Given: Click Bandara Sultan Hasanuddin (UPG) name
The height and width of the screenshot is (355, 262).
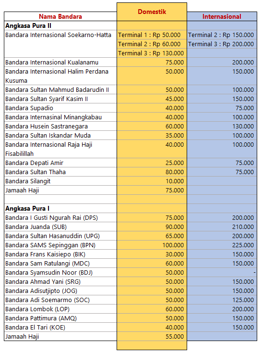Looking at the screenshot, I should [x=52, y=236].
